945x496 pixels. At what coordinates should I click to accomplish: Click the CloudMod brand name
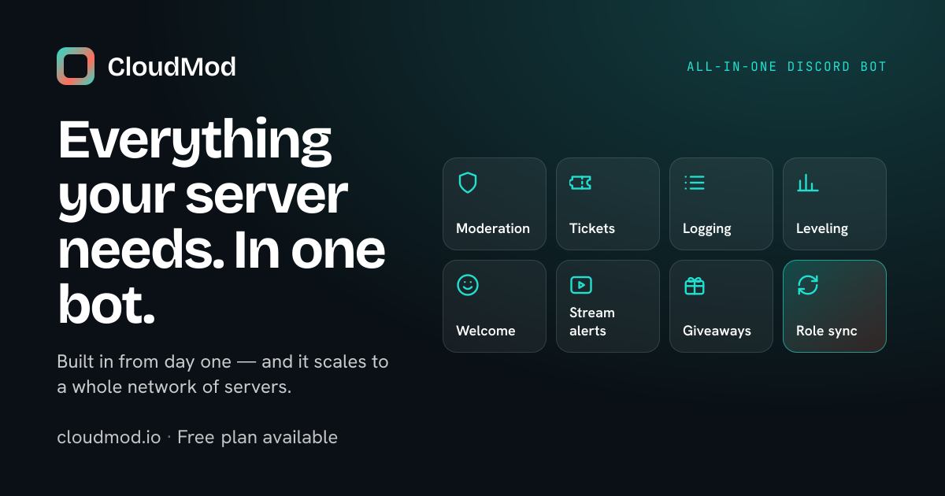172,67
